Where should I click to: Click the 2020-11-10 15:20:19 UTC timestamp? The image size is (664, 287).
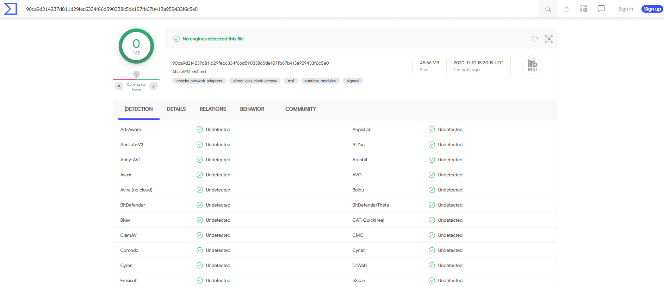[x=478, y=63]
